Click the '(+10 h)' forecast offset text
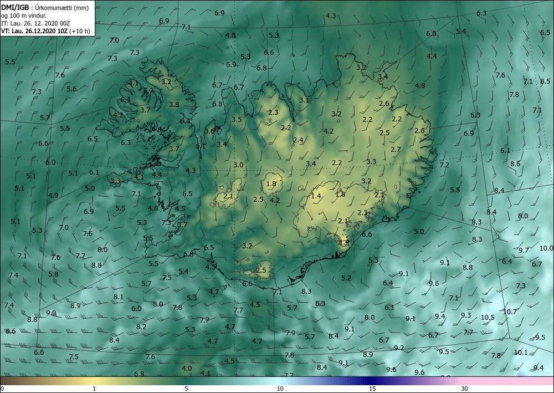 [x=80, y=31]
